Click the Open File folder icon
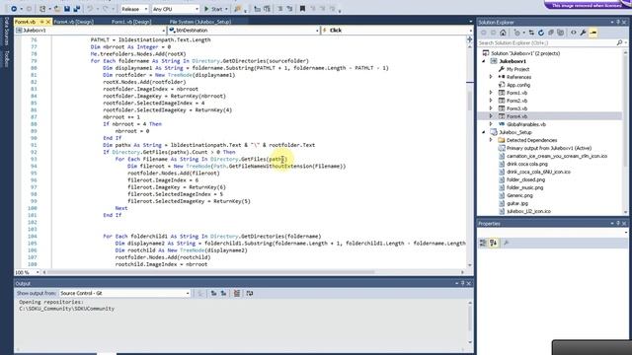 (x=57, y=9)
